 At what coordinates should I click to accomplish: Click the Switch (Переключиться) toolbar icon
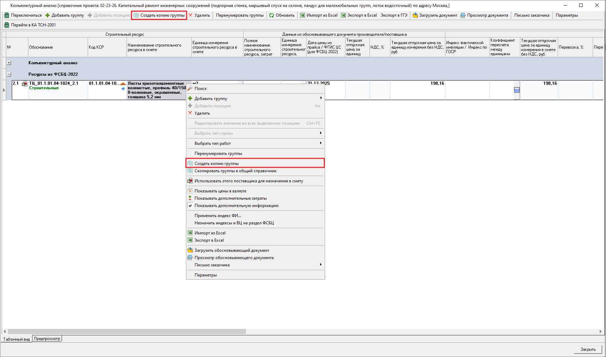7,15
